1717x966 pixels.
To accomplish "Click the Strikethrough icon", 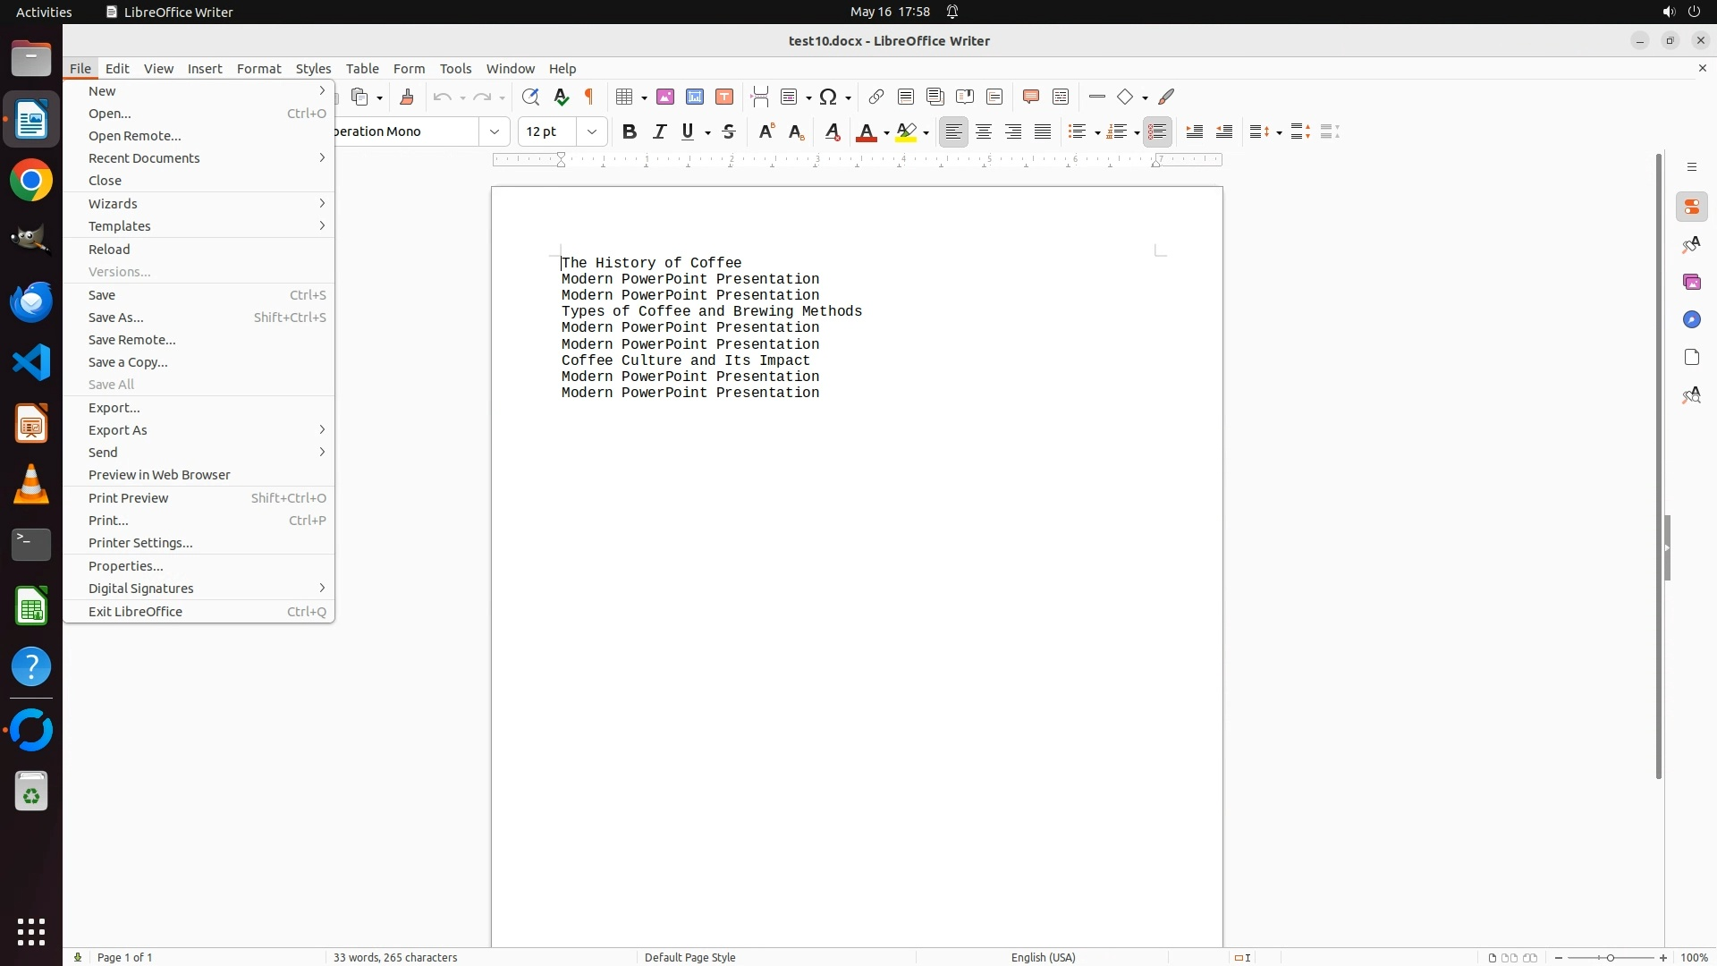I will (x=729, y=131).
